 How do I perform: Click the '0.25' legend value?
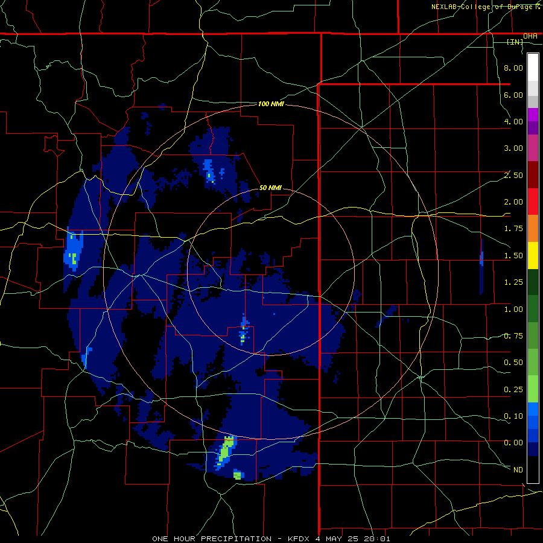click(513, 390)
